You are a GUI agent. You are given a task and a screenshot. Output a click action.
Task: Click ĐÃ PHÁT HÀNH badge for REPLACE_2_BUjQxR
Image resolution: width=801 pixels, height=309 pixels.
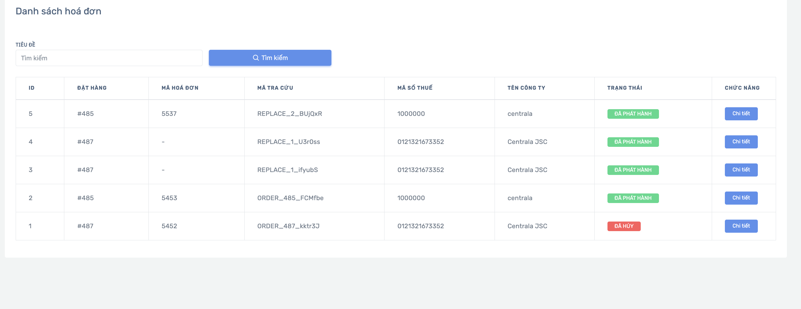(633, 114)
